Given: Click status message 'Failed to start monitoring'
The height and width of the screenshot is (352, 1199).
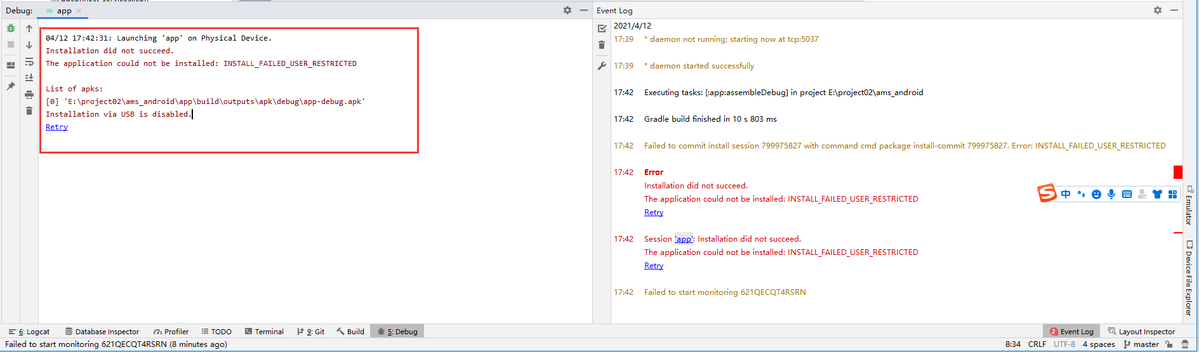Looking at the screenshot, I should click(116, 344).
